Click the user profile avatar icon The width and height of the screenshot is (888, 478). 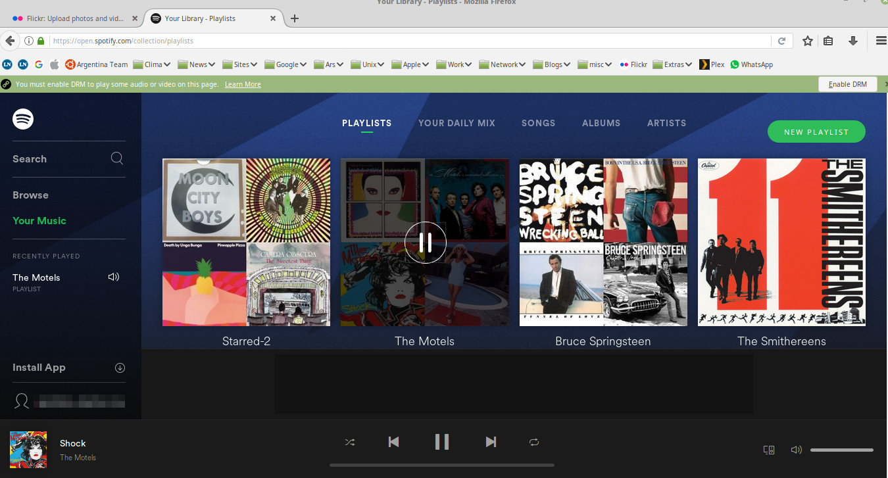tap(22, 401)
